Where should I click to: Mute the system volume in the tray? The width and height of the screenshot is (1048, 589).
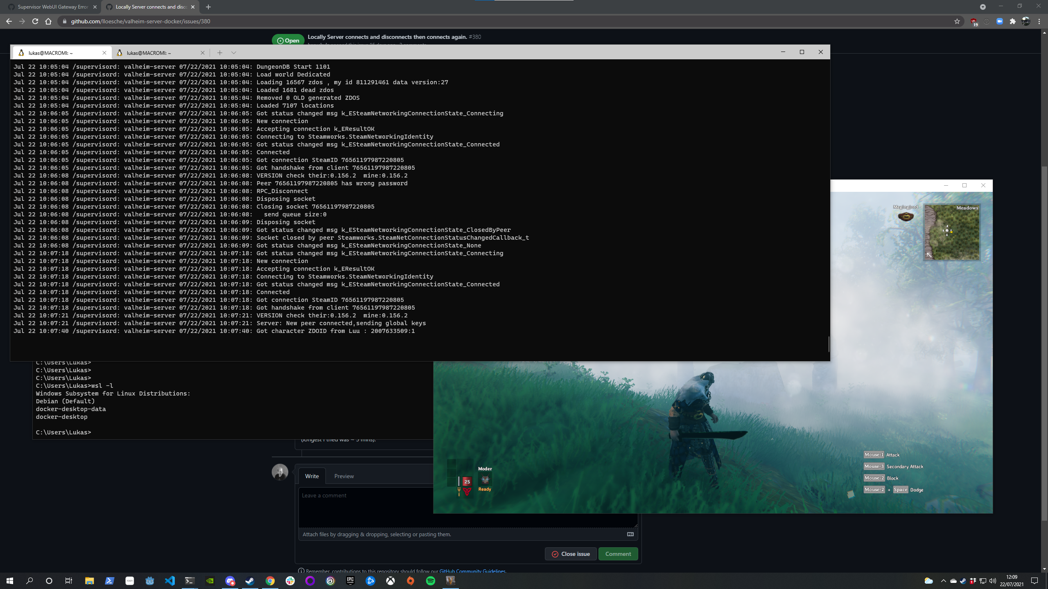point(992,581)
